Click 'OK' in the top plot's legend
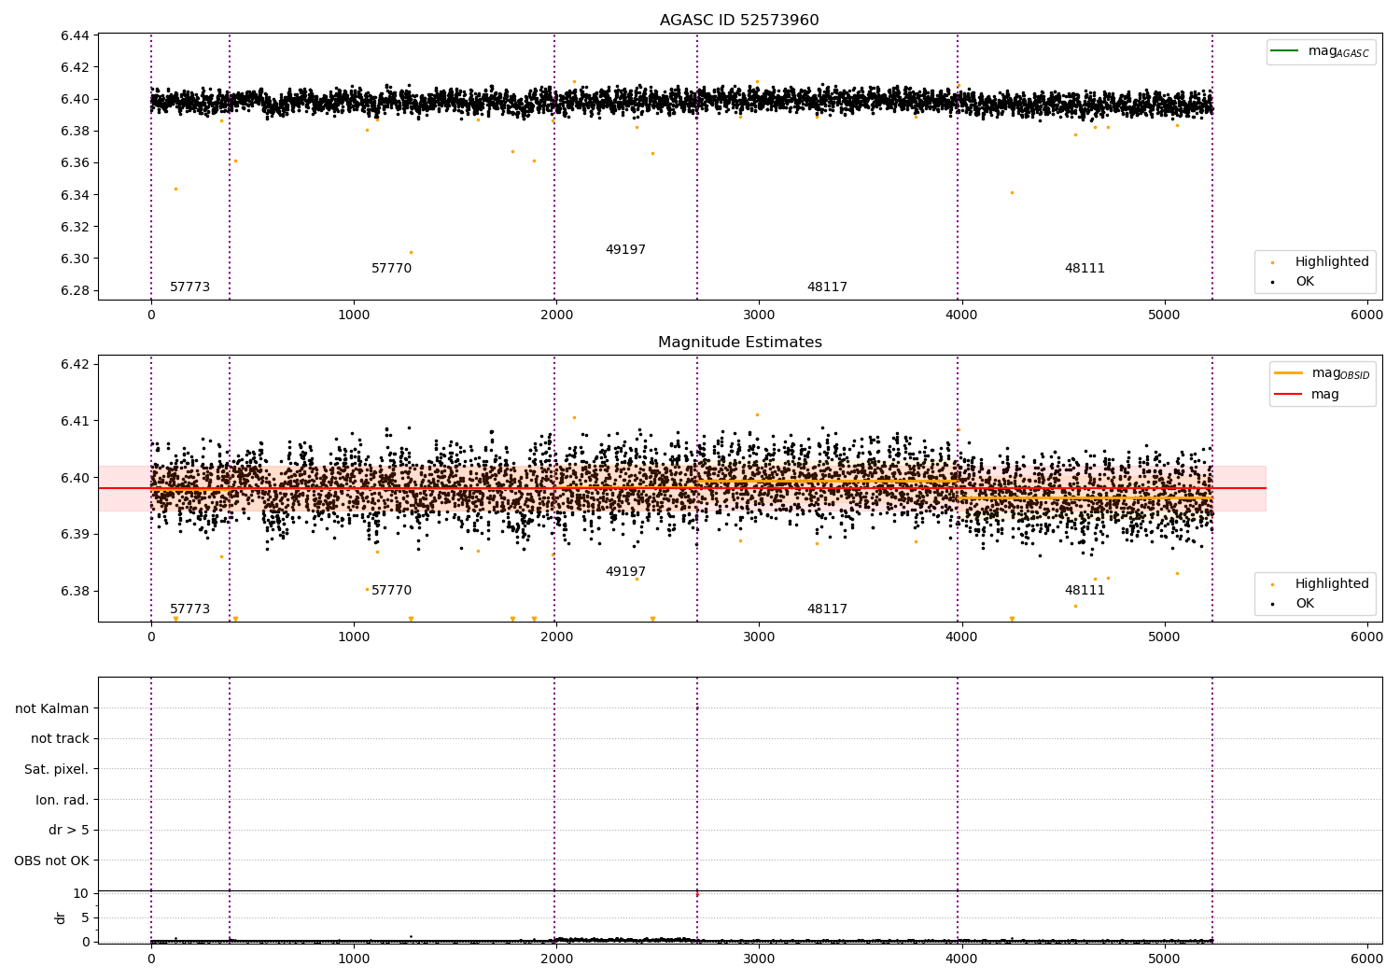Image resolution: width=1400 pixels, height=980 pixels. click(1305, 282)
